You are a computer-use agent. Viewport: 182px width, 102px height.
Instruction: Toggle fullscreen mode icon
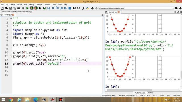point(78,8)
